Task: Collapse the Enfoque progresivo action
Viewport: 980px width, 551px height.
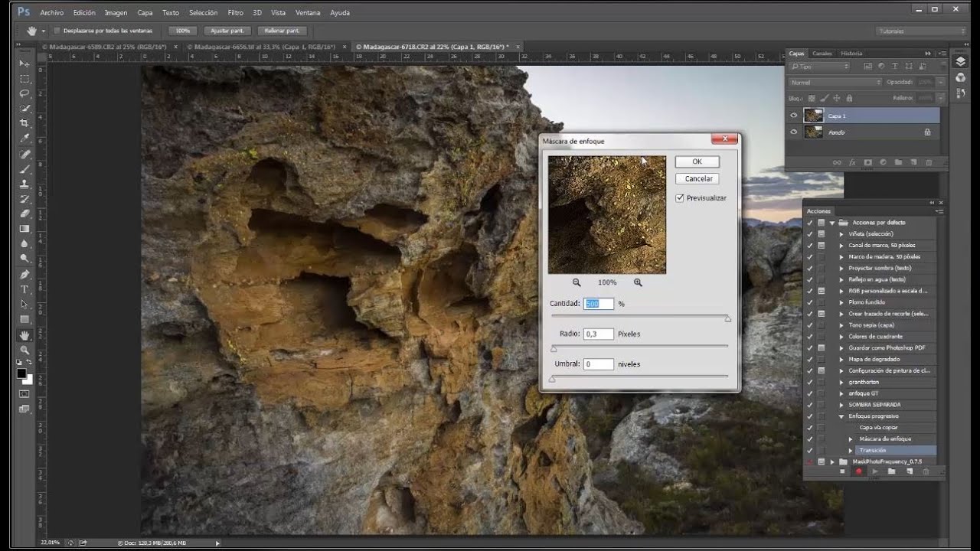Action: 841,416
